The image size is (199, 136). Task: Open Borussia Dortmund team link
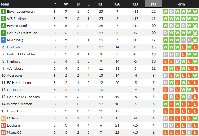22,33
